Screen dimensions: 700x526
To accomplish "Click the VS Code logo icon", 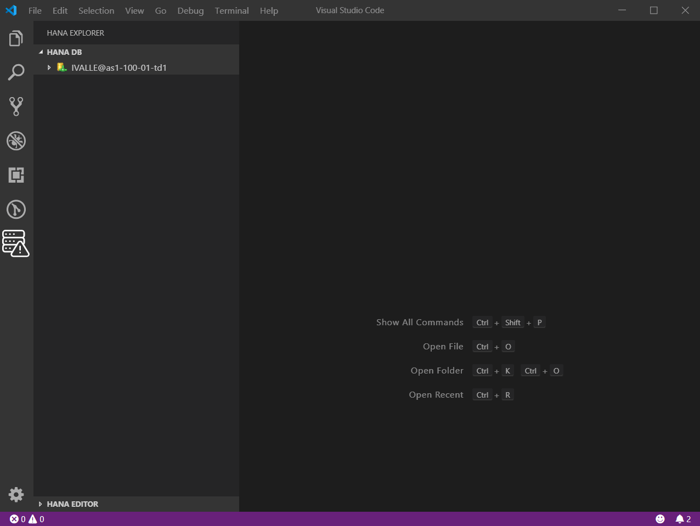I will pos(11,10).
